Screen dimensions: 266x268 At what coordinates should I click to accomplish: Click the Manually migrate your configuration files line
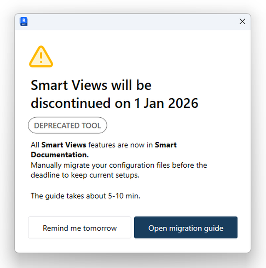pyautogui.click(x=119, y=165)
